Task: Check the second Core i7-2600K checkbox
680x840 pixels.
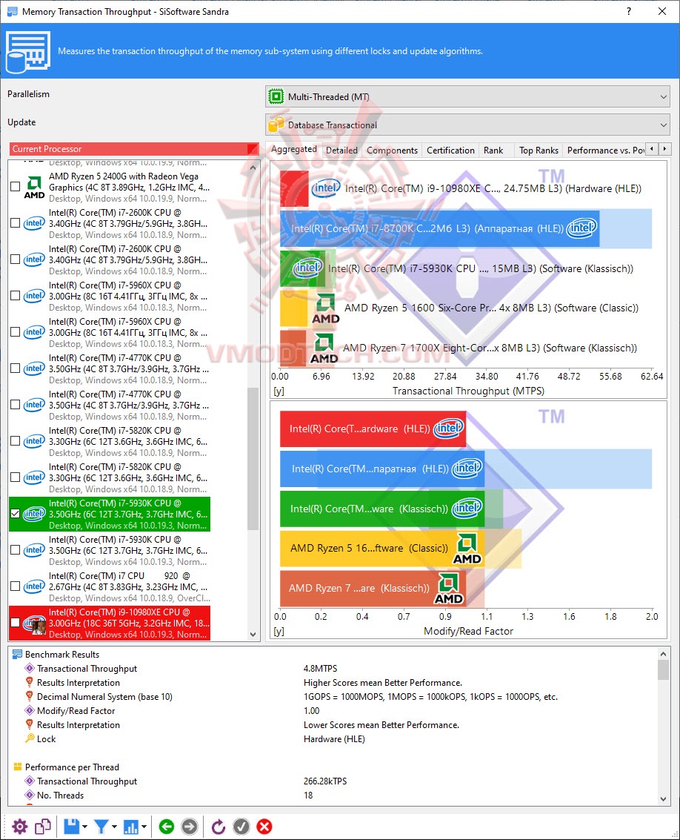Action: (16, 259)
